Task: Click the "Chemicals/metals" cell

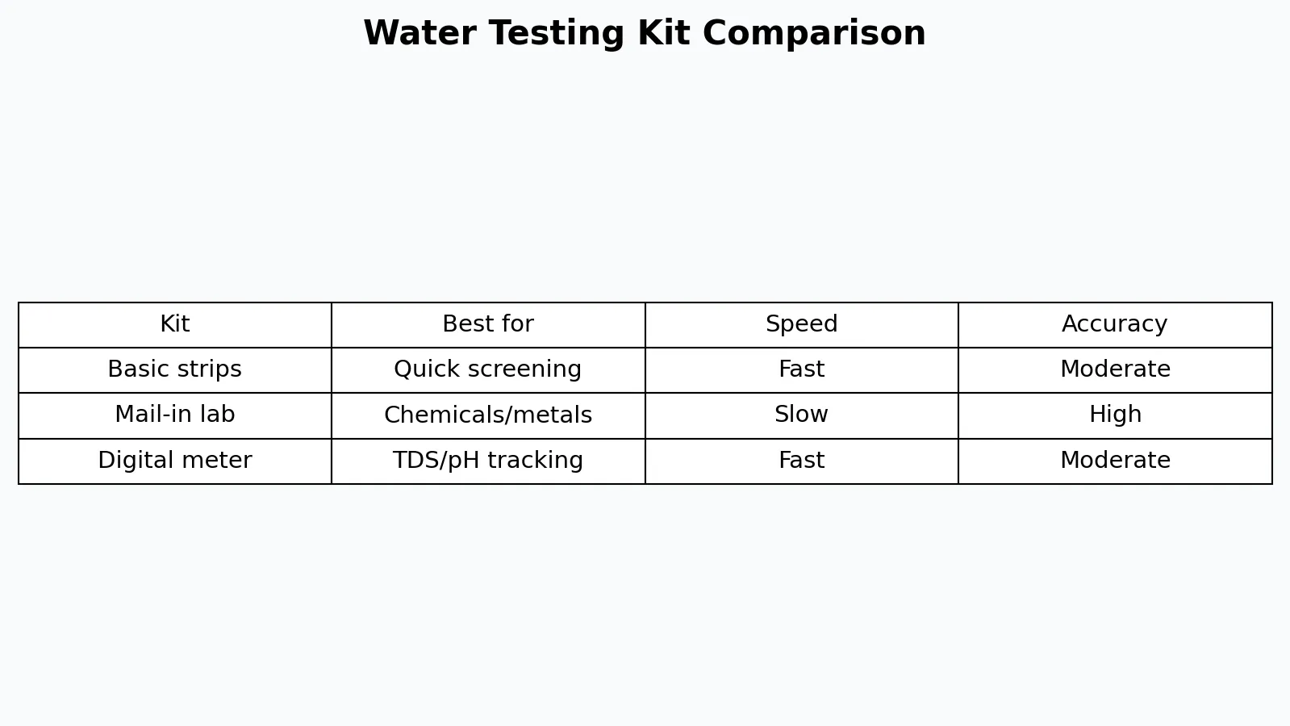Action: point(488,415)
